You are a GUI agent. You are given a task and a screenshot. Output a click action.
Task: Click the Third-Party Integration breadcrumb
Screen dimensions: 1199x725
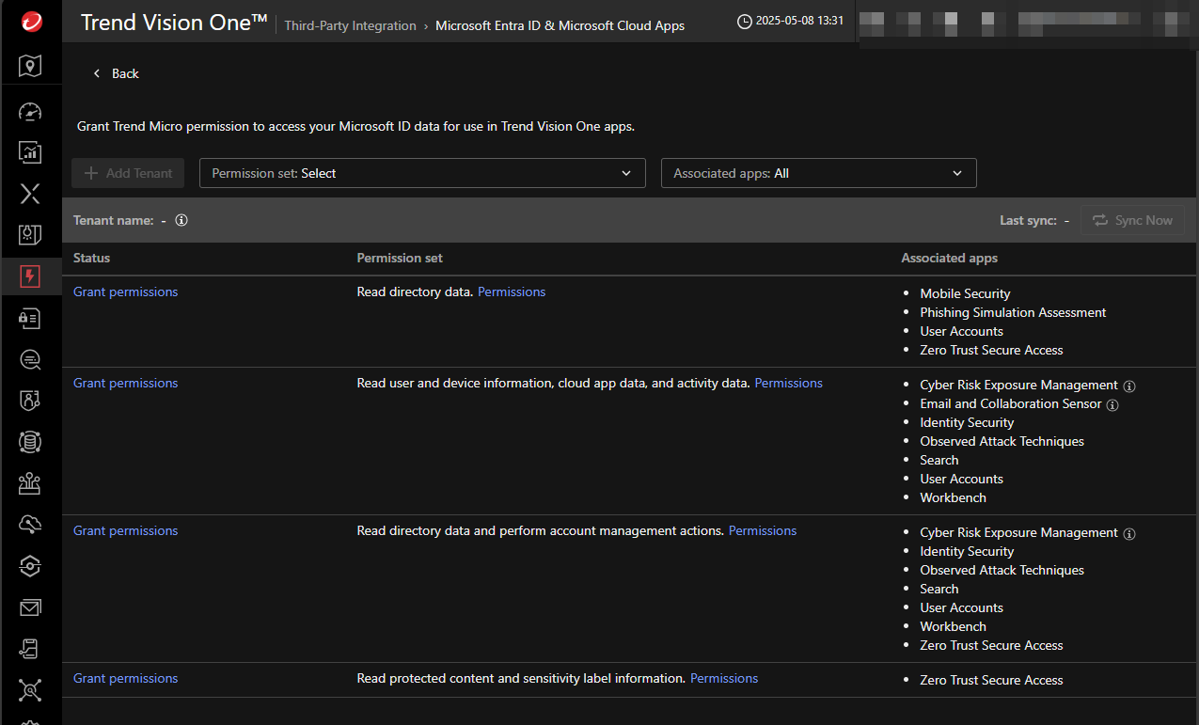pyautogui.click(x=351, y=25)
